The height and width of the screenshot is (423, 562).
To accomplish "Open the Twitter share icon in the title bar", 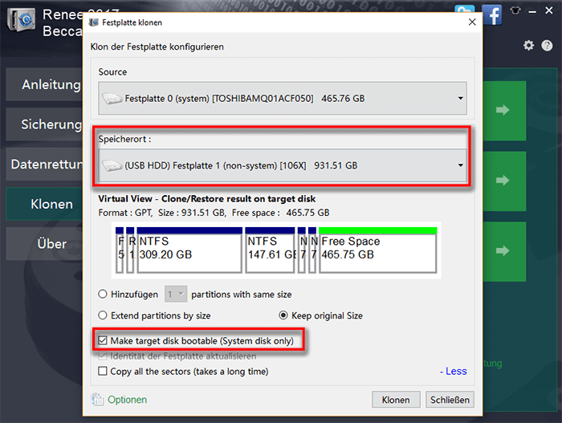I will (x=465, y=9).
